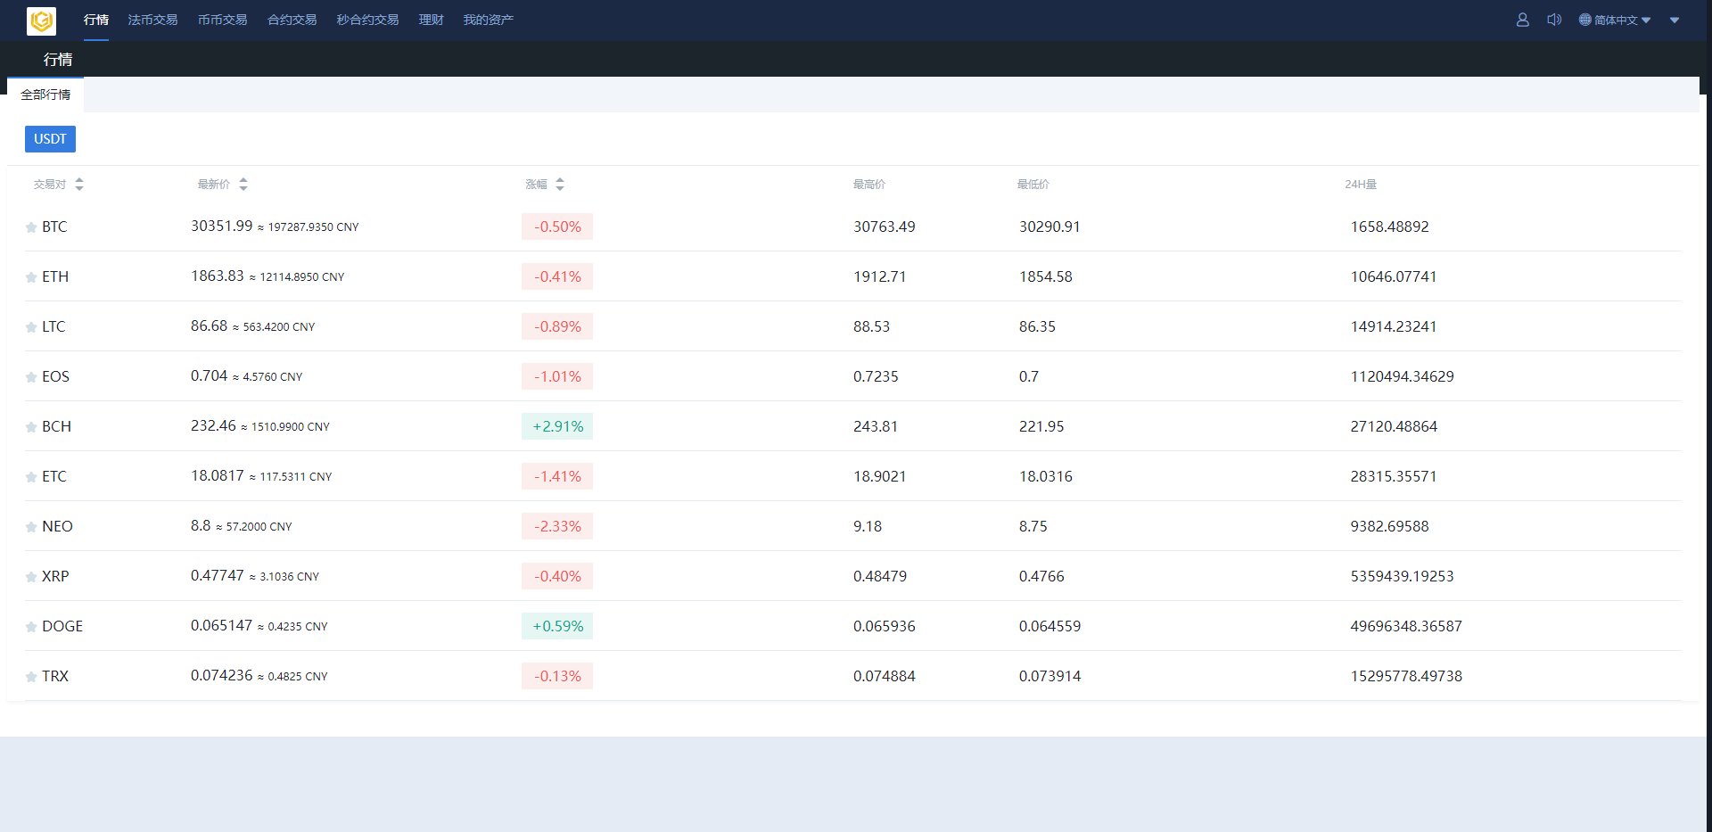1712x832 pixels.
Task: Click the 最低价 column header
Action: pyautogui.click(x=1033, y=184)
